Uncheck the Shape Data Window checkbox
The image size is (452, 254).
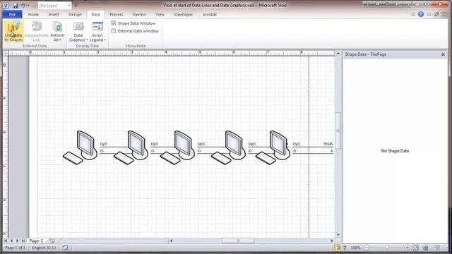(114, 23)
